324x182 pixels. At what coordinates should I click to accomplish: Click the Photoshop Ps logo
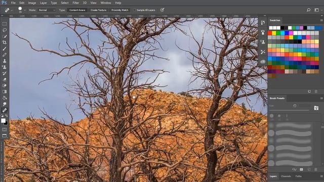tap(4, 3)
